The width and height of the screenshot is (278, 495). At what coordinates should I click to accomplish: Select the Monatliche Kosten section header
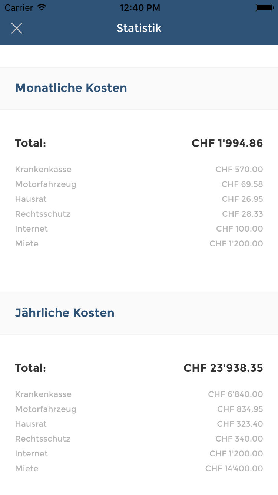[71, 88]
